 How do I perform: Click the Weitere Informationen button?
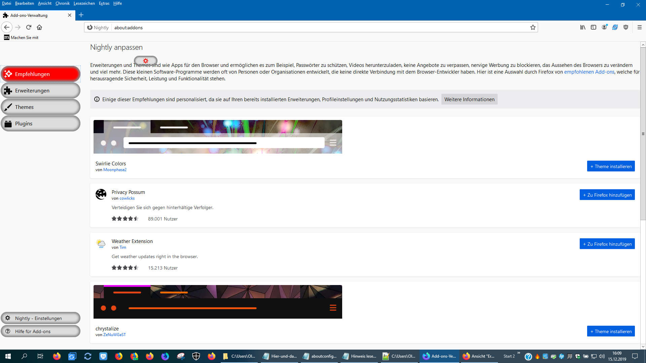(469, 99)
